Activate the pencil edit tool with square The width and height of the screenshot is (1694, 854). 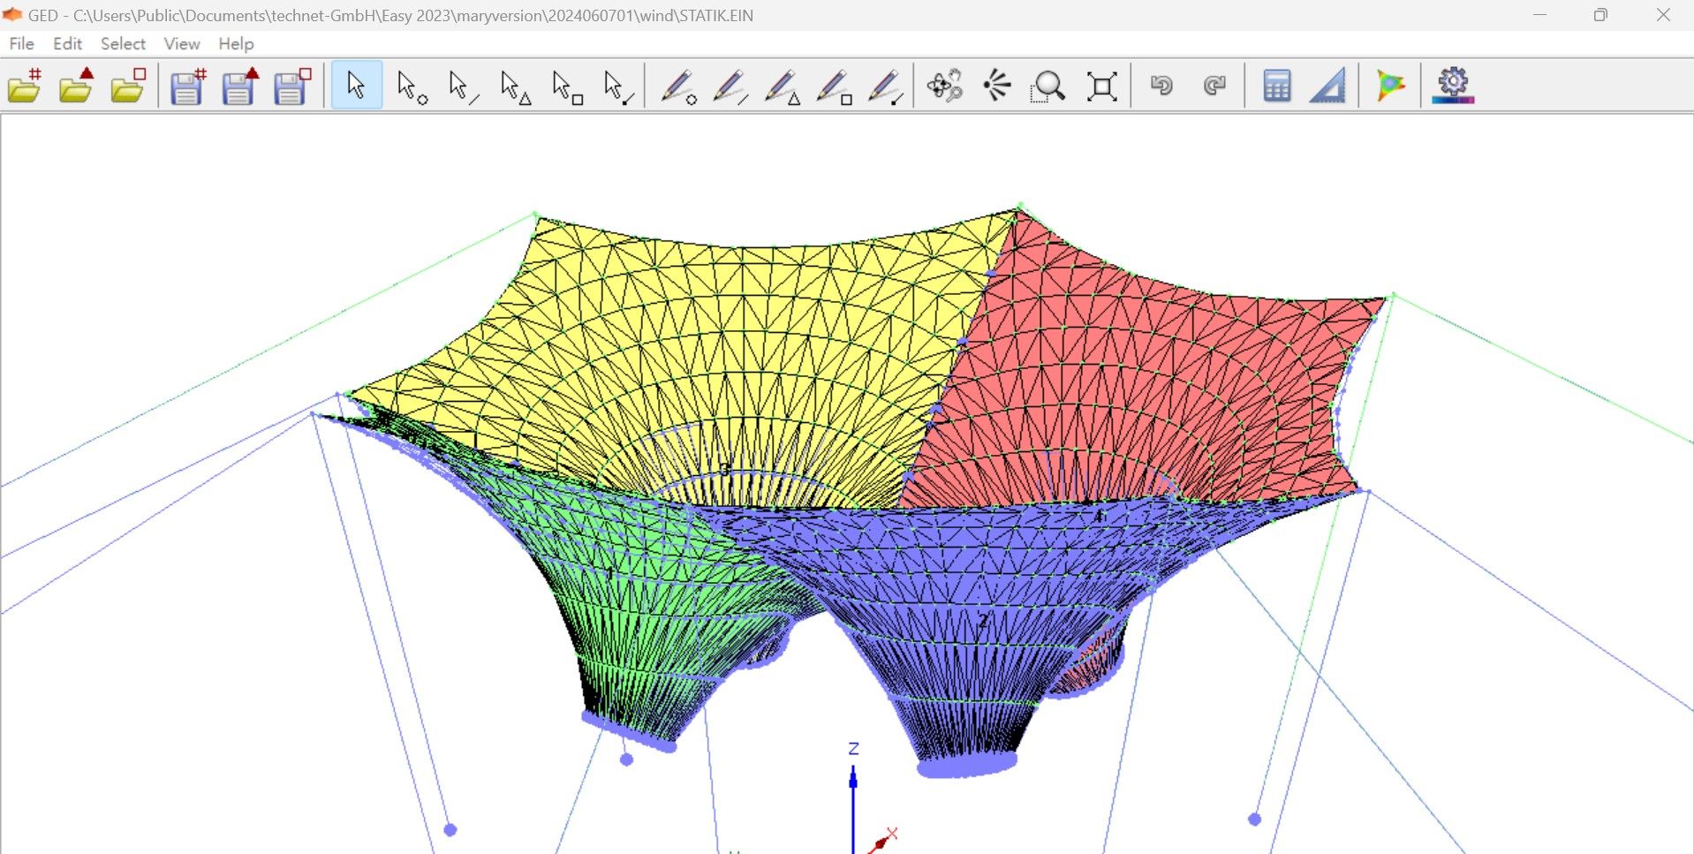pyautogui.click(x=834, y=87)
